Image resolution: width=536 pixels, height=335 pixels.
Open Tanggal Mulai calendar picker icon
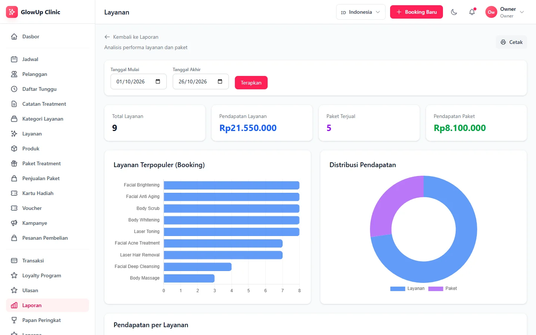click(158, 82)
